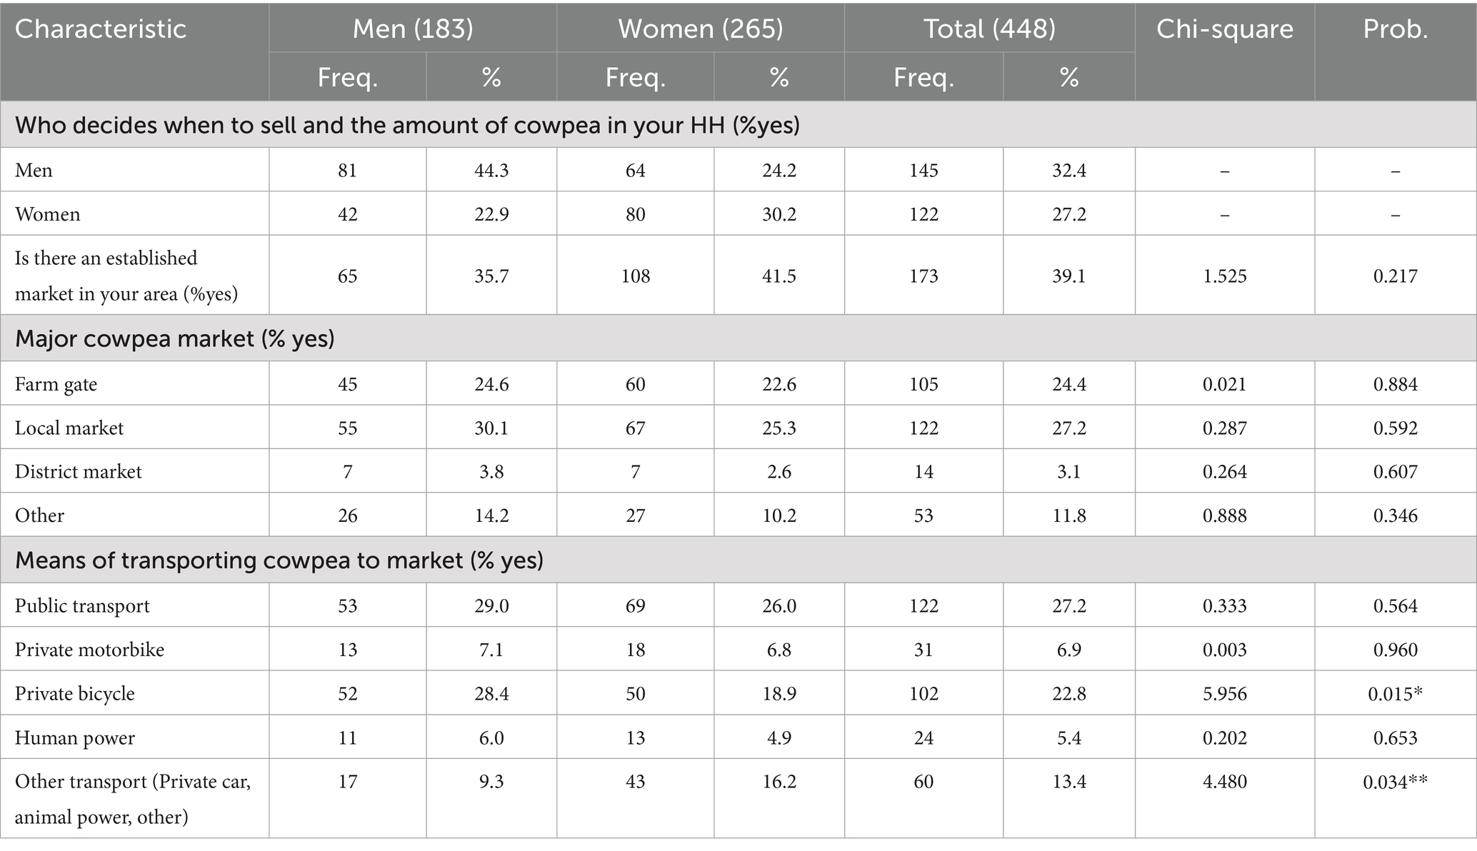The height and width of the screenshot is (851, 1477).
Task: Click the 0.015* probability value
Action: [1396, 694]
